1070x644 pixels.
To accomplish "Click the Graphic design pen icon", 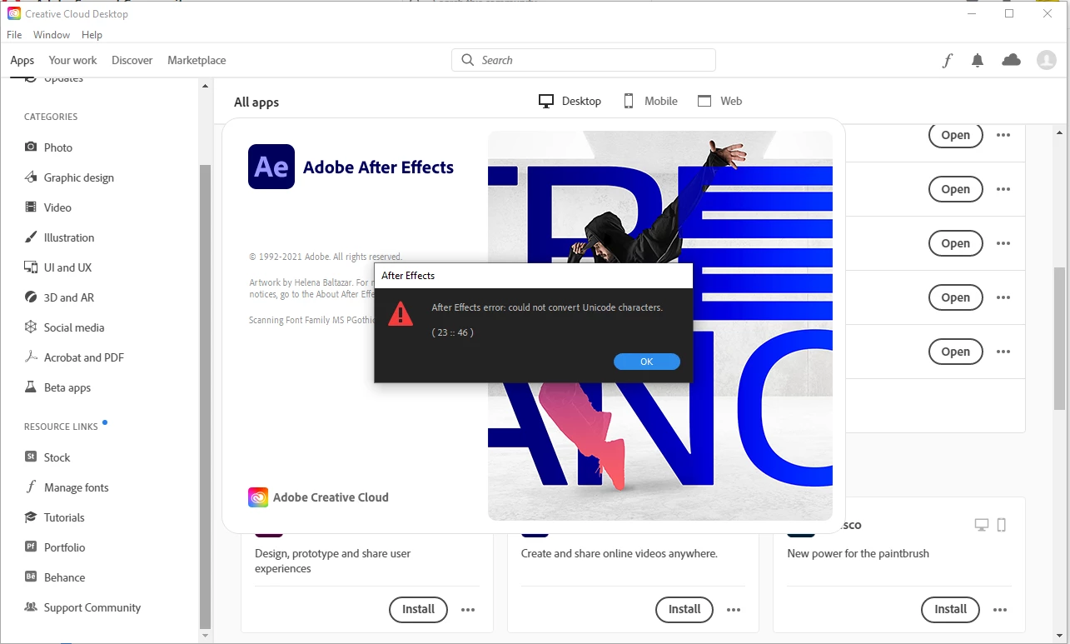I will 31,177.
